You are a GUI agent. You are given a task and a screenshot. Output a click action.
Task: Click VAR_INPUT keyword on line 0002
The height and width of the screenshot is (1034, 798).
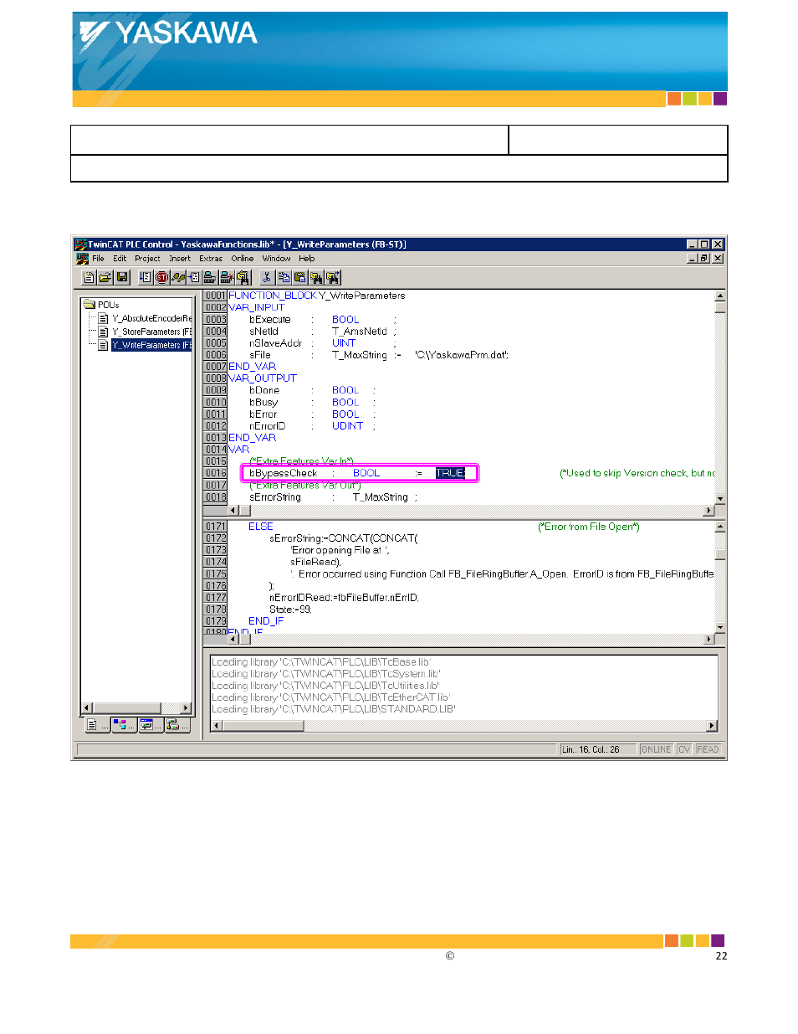click(x=256, y=307)
